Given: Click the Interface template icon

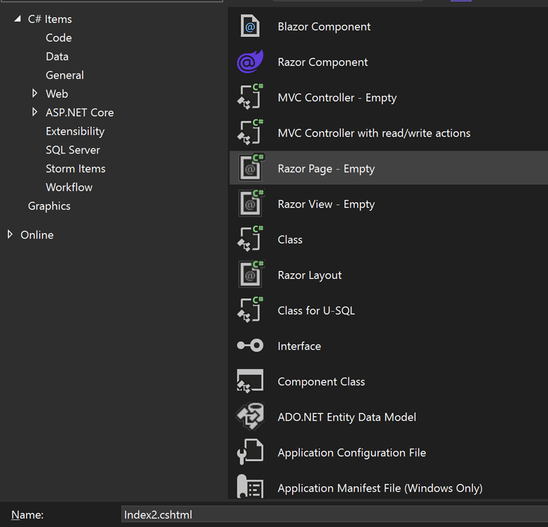Looking at the screenshot, I should (x=250, y=345).
